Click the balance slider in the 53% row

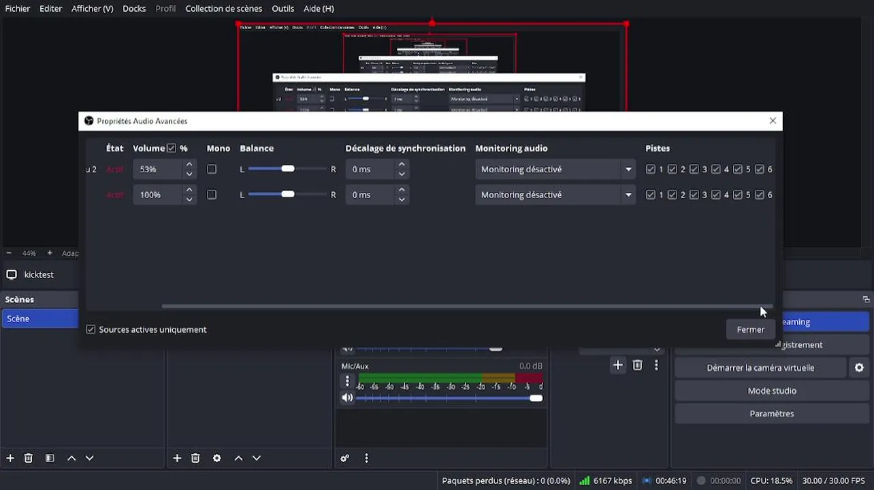pyautogui.click(x=287, y=169)
